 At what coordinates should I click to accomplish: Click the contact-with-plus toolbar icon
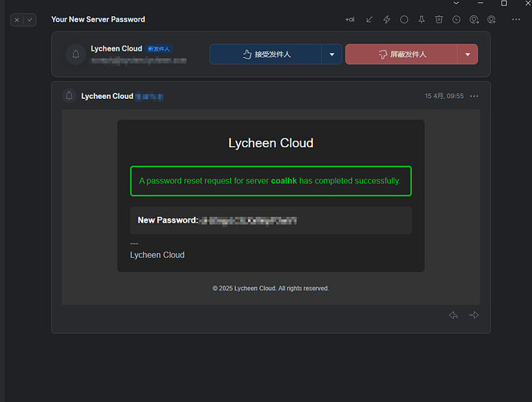pyautogui.click(x=491, y=19)
